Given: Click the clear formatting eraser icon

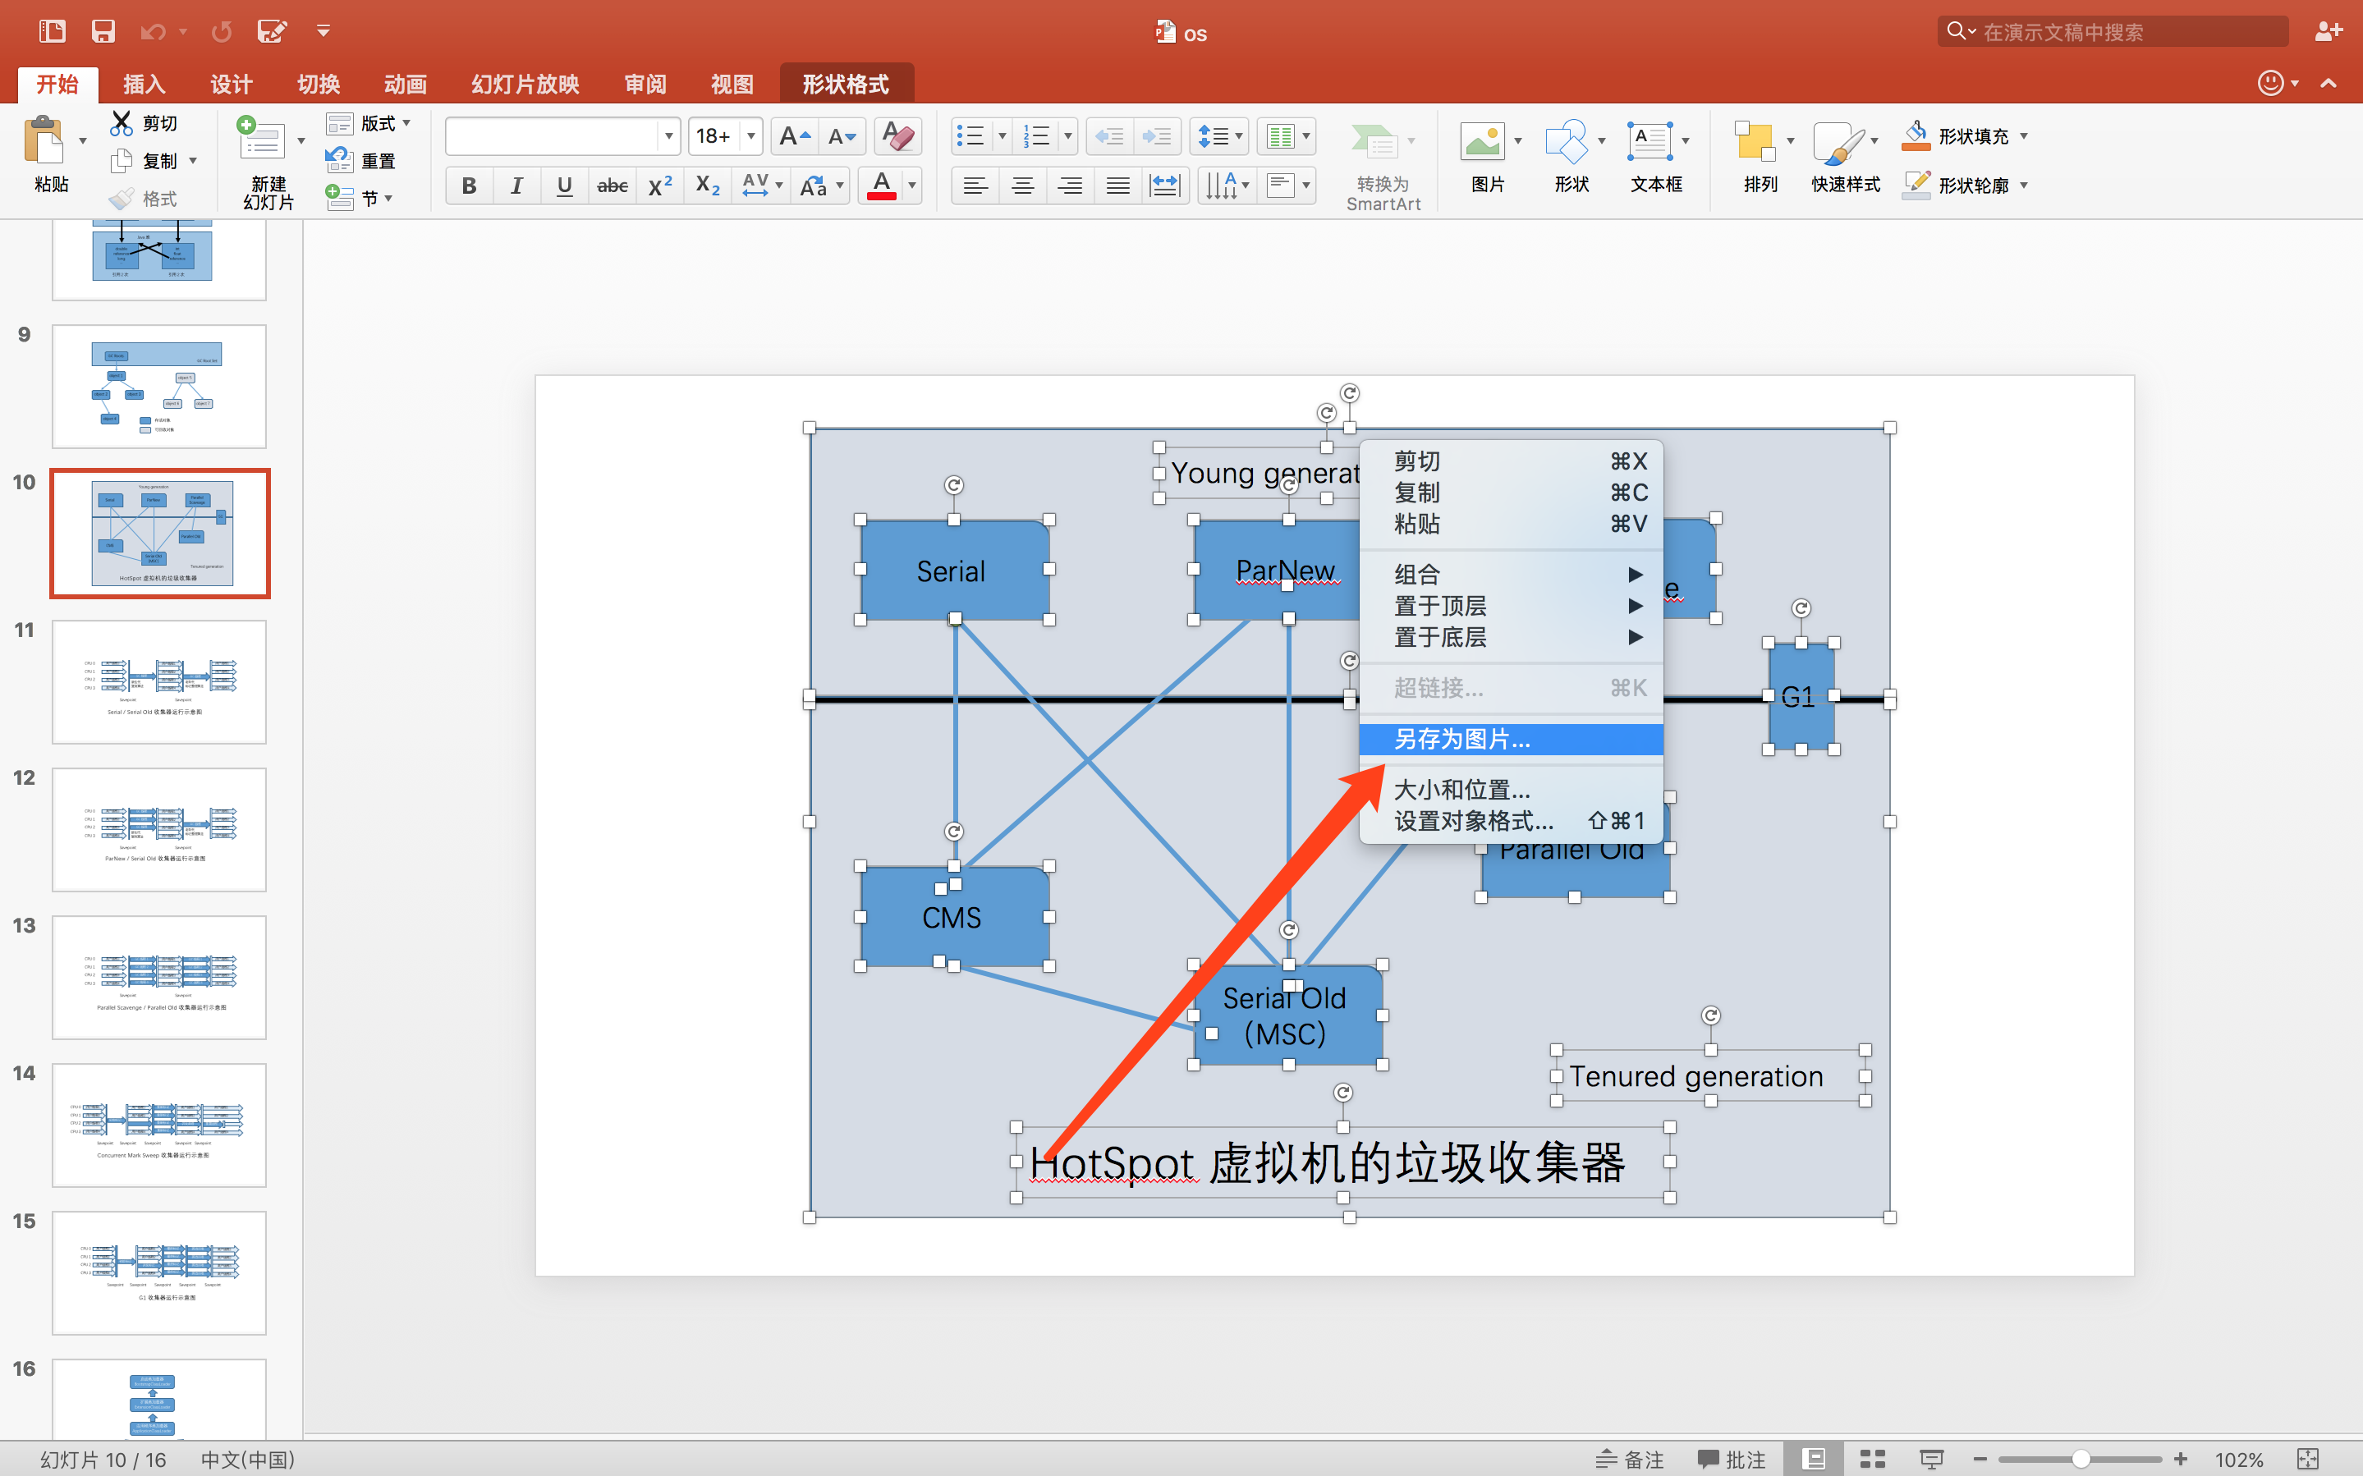Looking at the screenshot, I should [897, 135].
